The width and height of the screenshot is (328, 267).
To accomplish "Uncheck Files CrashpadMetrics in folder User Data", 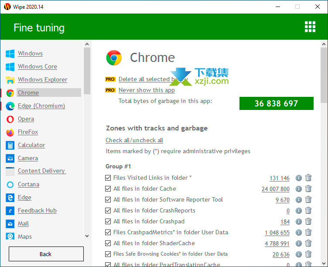I will 108,232.
